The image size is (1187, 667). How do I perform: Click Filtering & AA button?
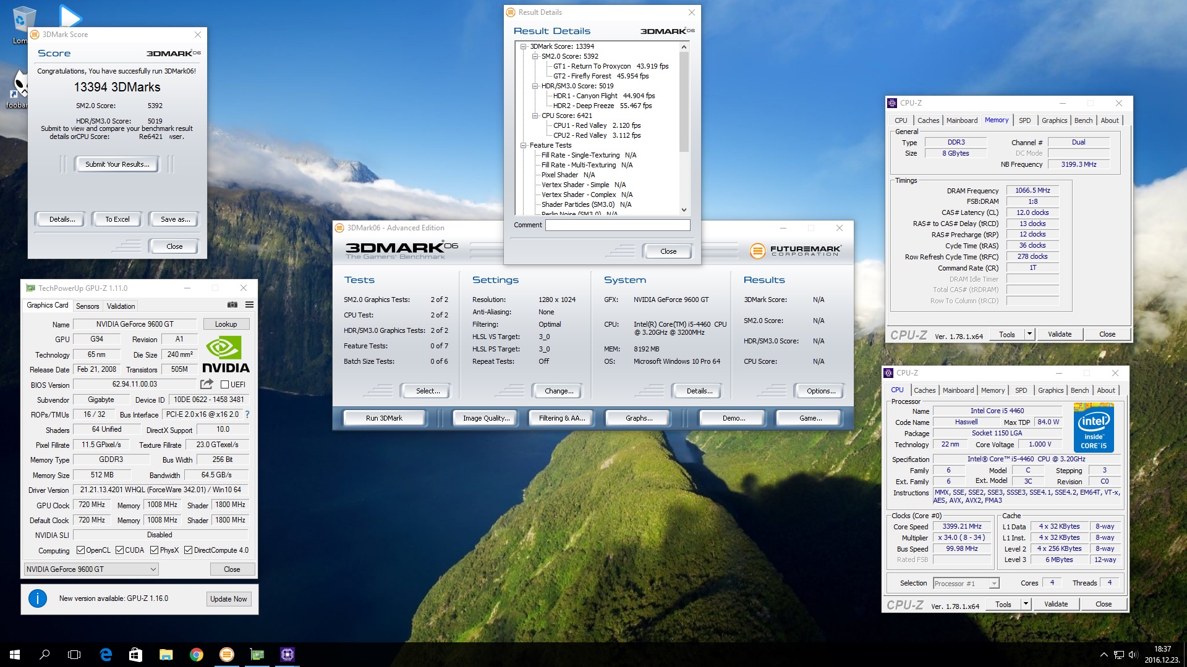(x=561, y=418)
